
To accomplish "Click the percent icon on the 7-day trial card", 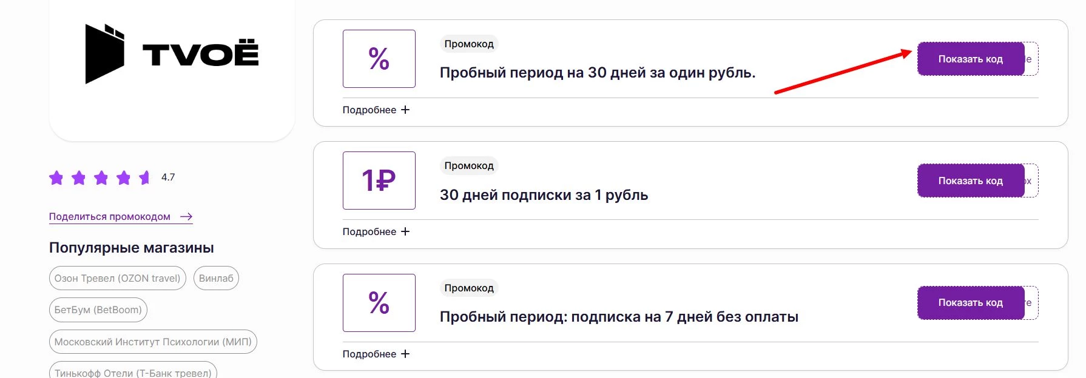I will click(x=379, y=303).
